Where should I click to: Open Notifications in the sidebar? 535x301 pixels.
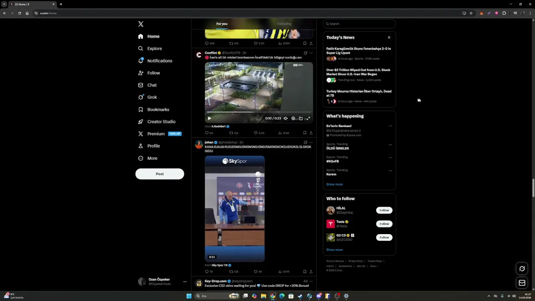pyautogui.click(x=155, y=61)
